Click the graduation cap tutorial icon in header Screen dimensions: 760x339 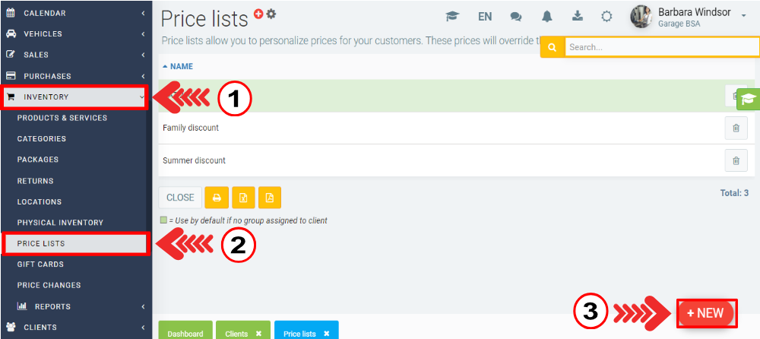(x=452, y=17)
